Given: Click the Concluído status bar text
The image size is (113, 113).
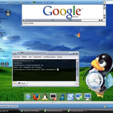Looking at the screenshot, I should (x=29, y=23).
